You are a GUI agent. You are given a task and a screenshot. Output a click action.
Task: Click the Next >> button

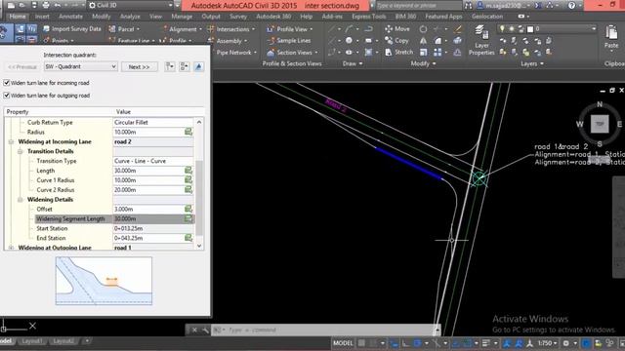point(139,67)
